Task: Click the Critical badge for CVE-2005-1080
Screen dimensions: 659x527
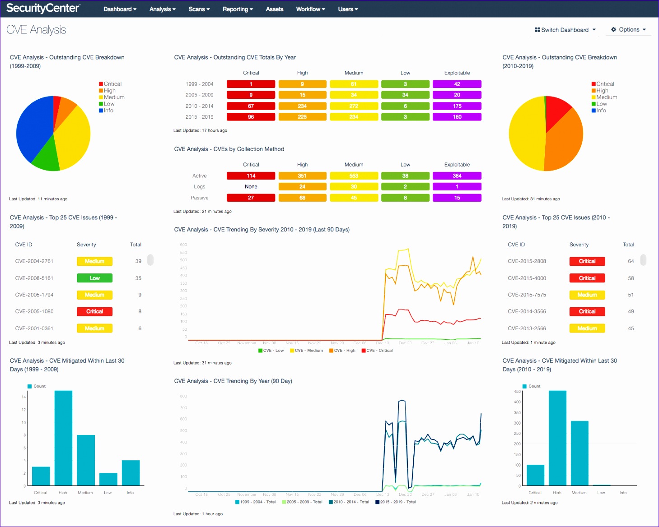Action: [94, 311]
